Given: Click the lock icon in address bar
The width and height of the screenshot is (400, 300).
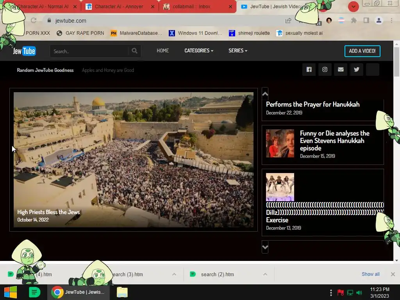Looking at the screenshot, I should 49,20.
